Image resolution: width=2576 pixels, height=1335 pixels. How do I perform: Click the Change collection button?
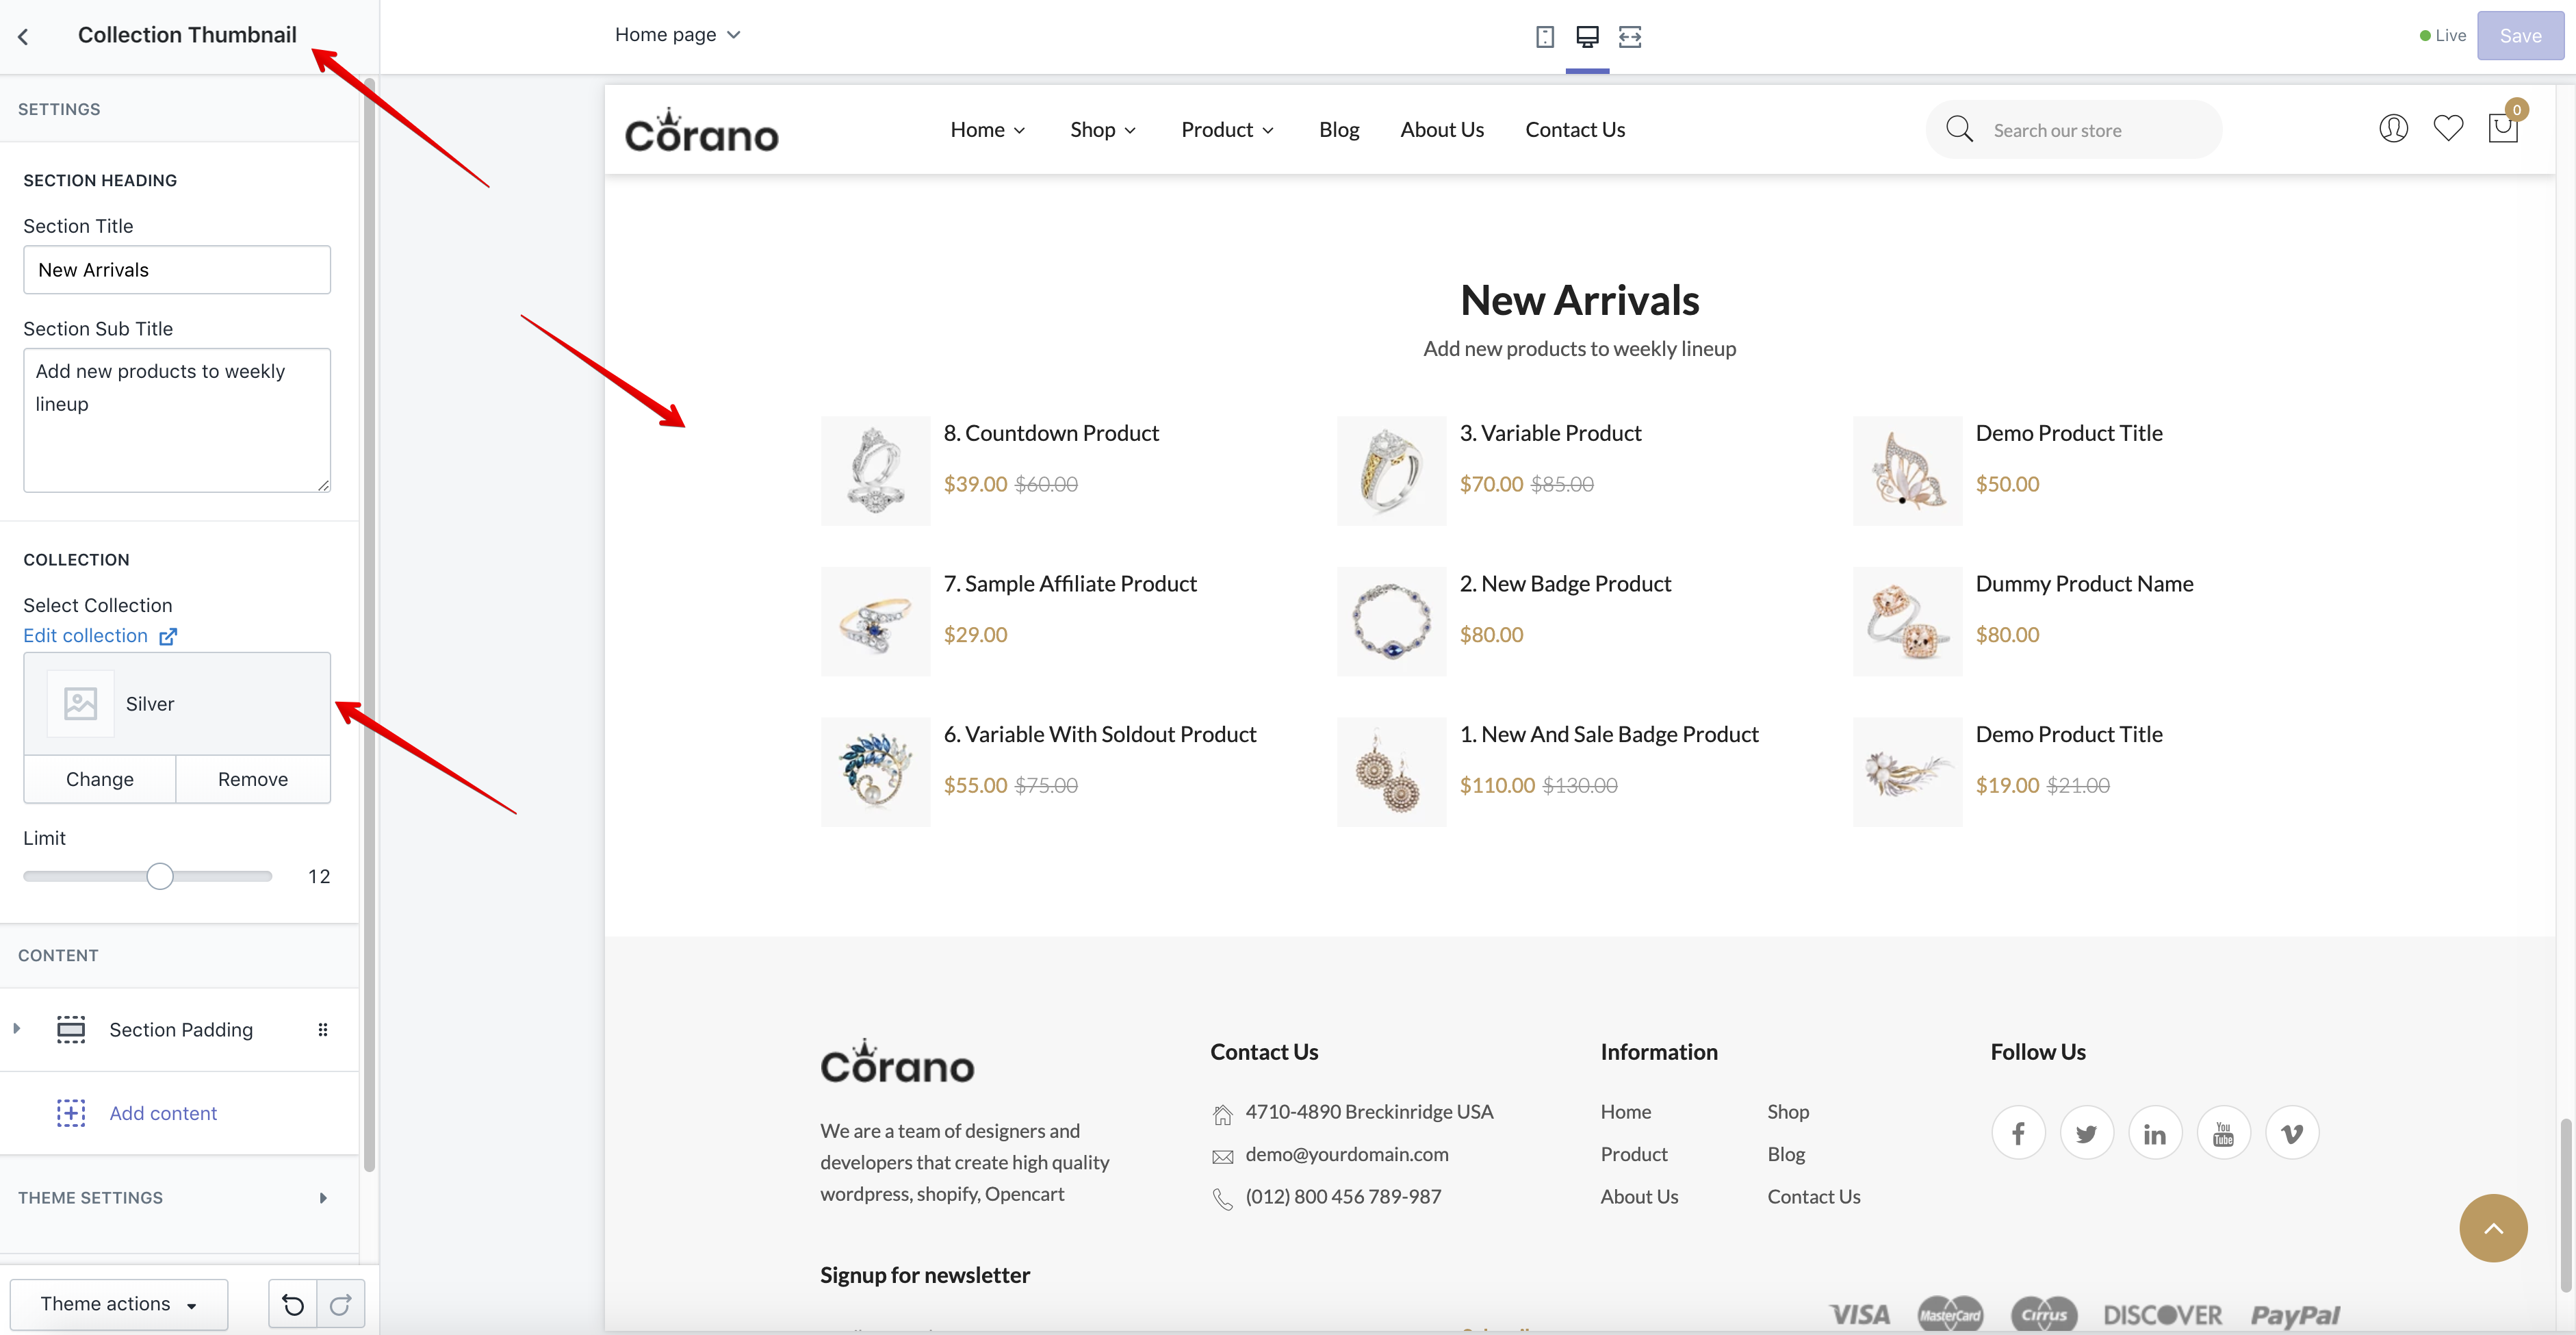click(100, 779)
